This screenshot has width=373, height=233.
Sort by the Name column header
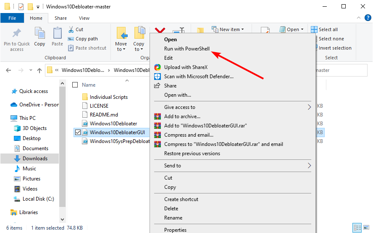click(x=89, y=85)
